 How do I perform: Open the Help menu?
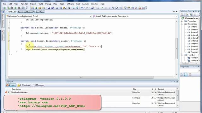tap(103, 4)
